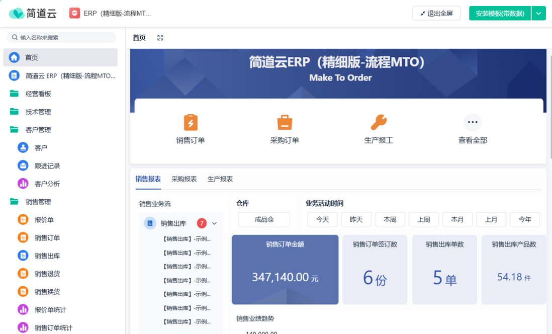Click the 首页 tab title

coord(139,38)
